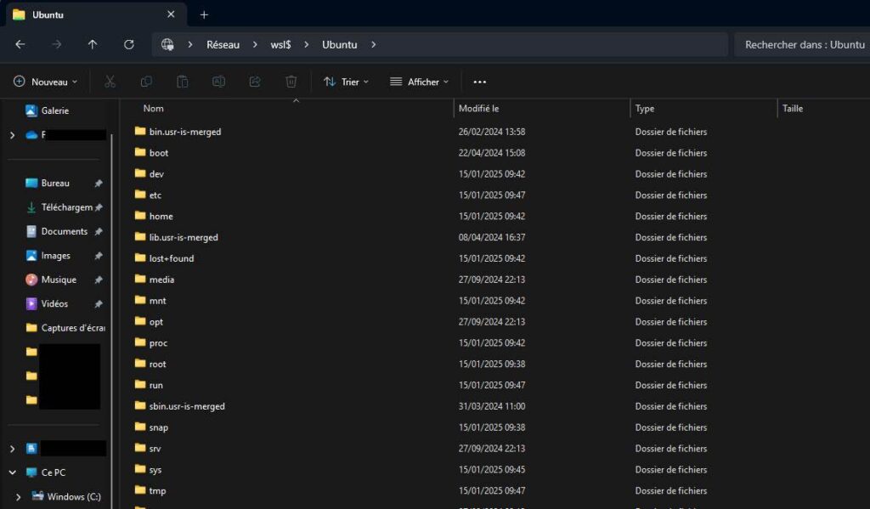Collapse the Ce PC tree node
Viewport: 870px width, 509px height.
point(12,472)
